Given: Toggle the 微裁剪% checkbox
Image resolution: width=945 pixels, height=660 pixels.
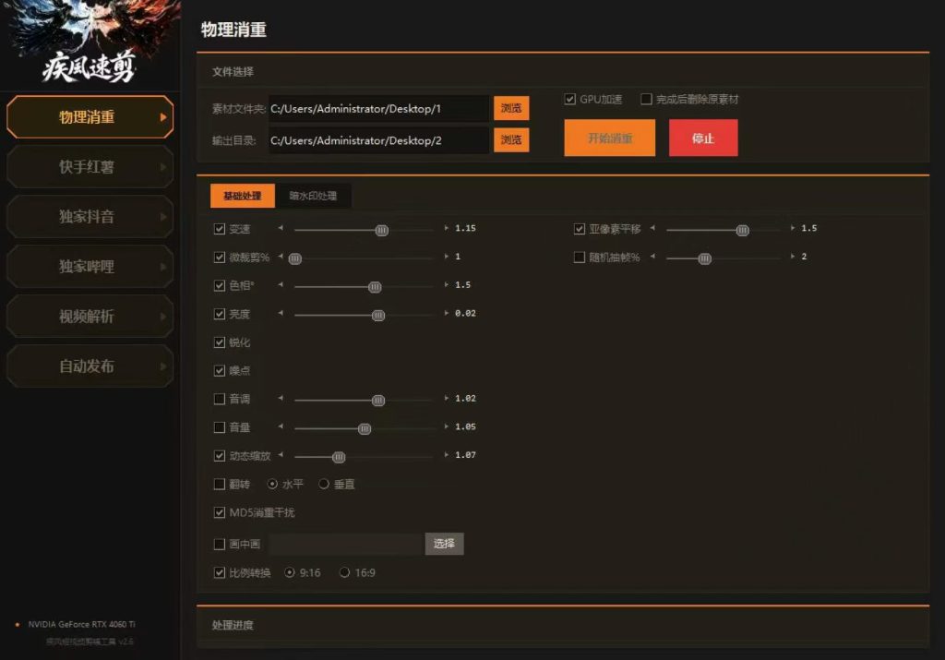Looking at the screenshot, I should (220, 258).
